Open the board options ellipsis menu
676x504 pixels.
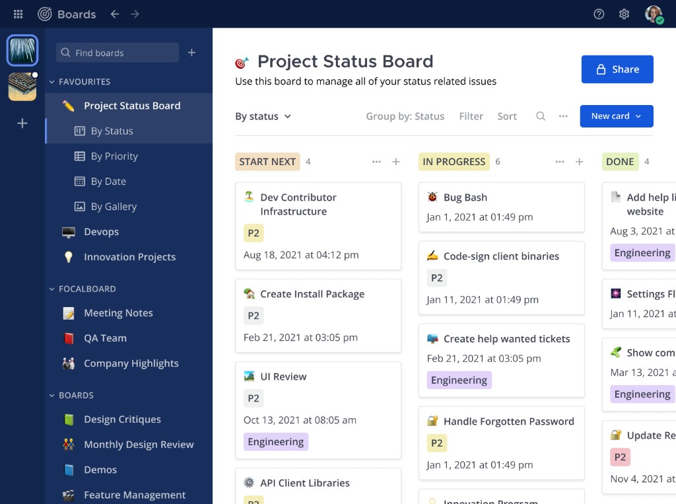(563, 116)
